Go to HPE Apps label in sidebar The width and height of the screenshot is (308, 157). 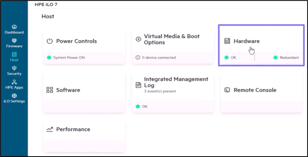[x=14, y=87]
